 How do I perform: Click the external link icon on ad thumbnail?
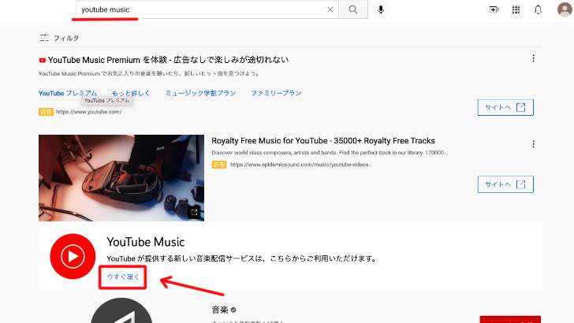pos(194,212)
